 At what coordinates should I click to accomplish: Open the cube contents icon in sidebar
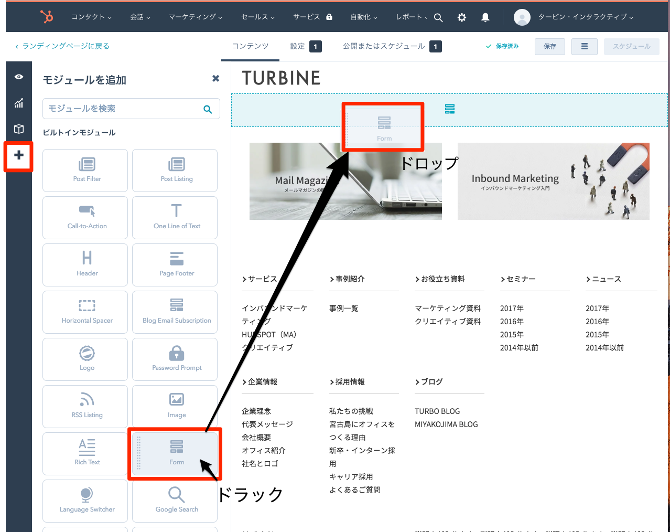click(x=19, y=129)
